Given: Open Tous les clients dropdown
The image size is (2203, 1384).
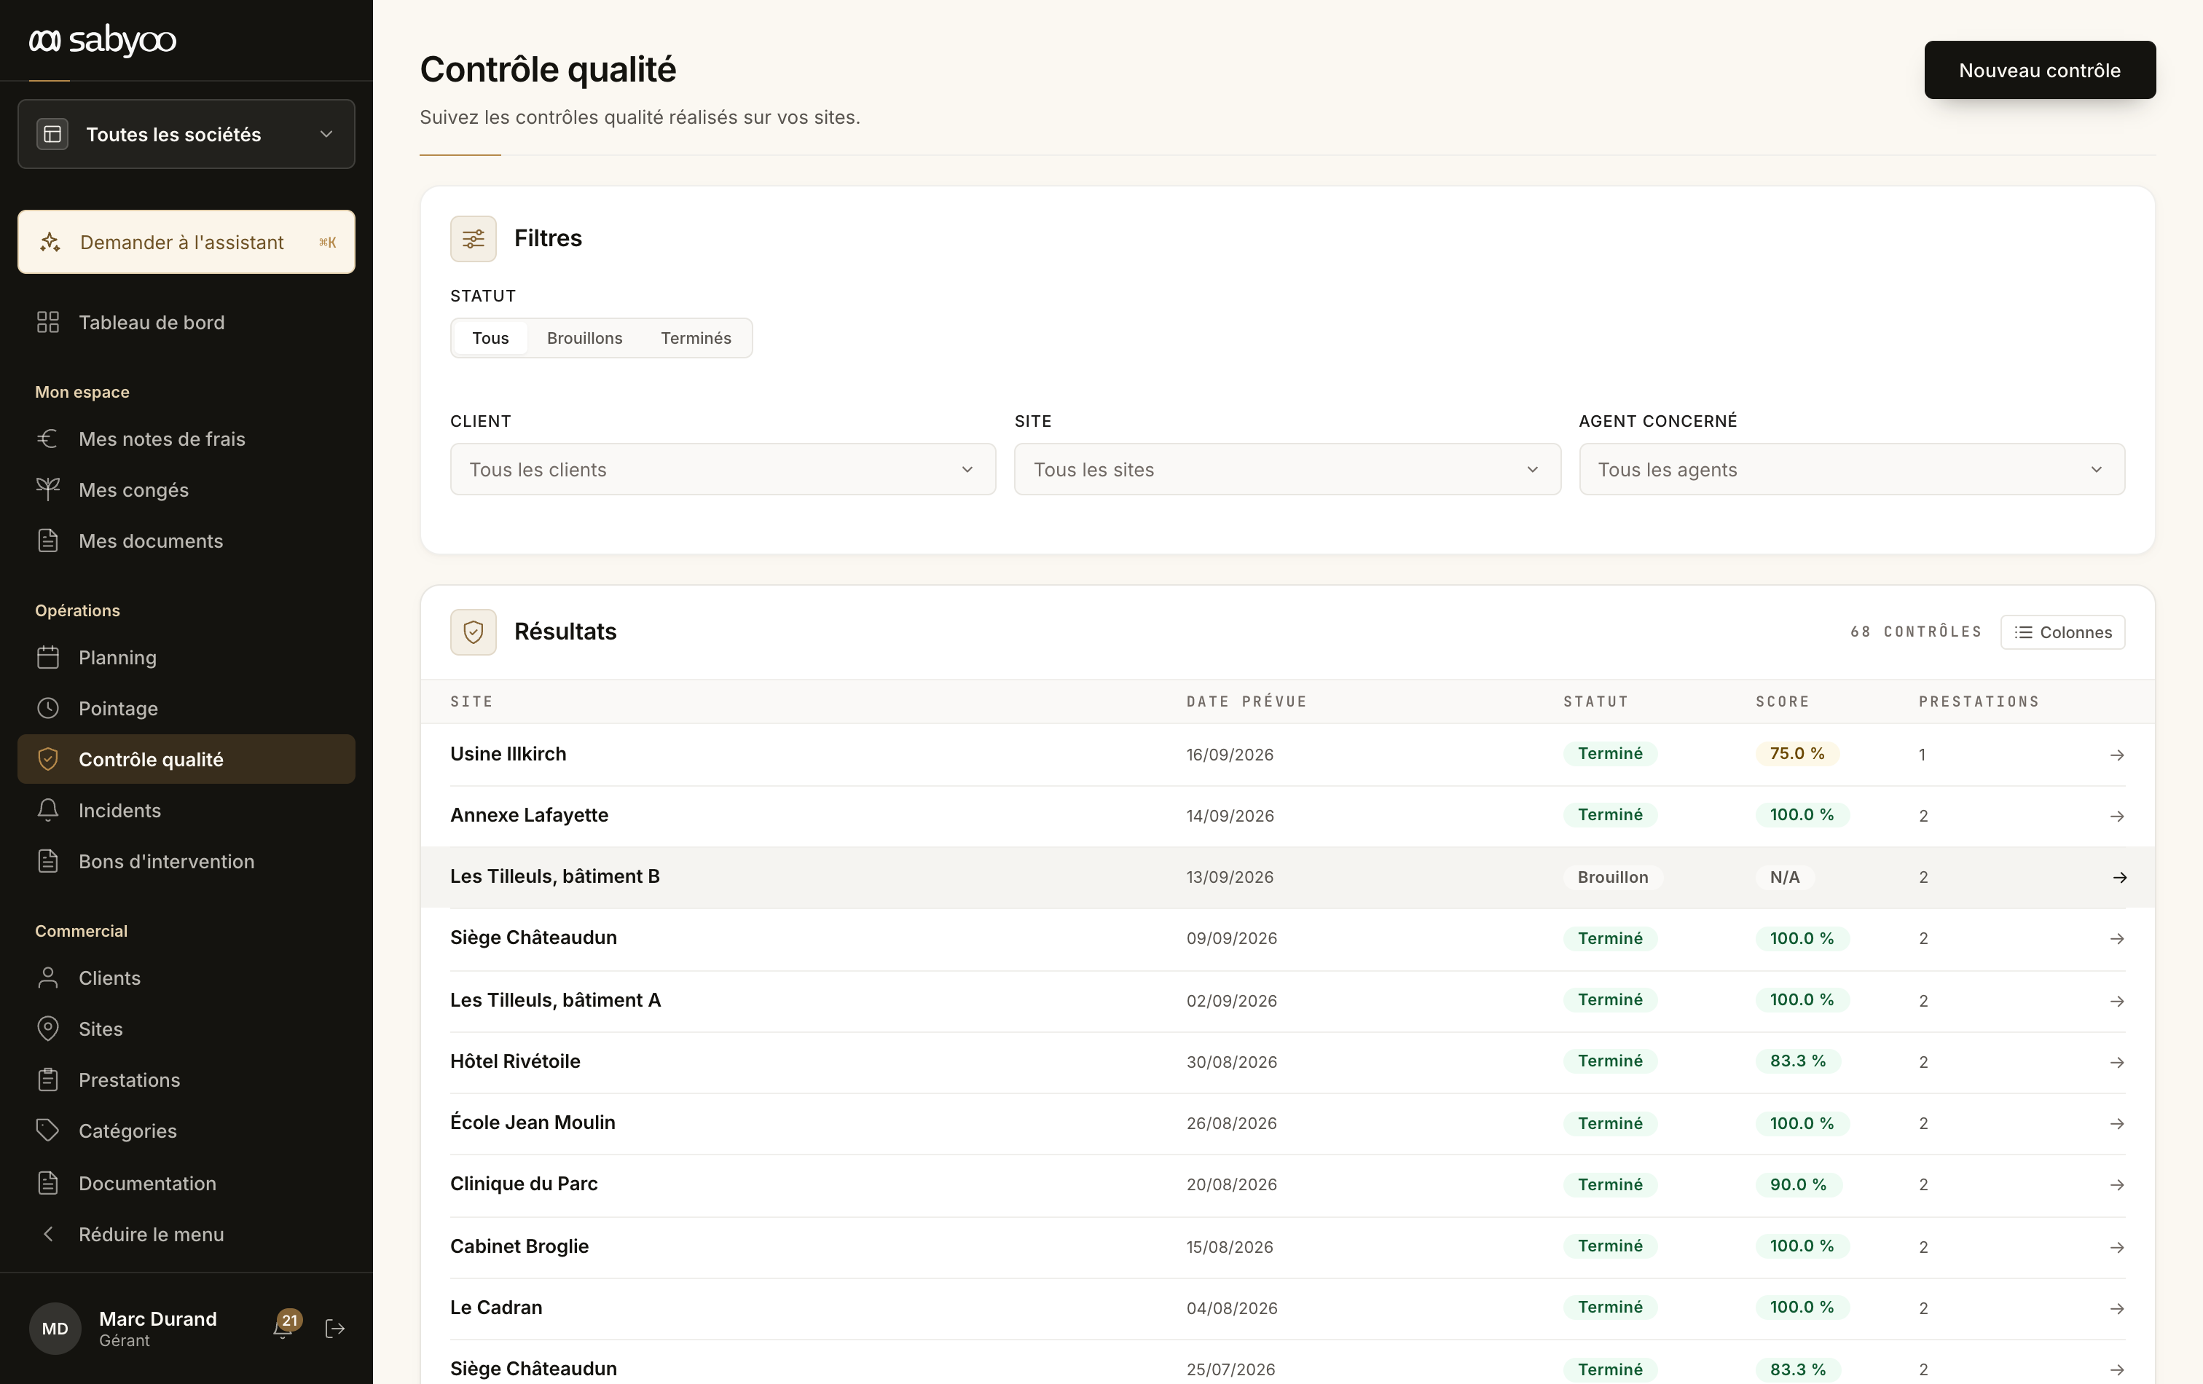Looking at the screenshot, I should [x=723, y=469].
